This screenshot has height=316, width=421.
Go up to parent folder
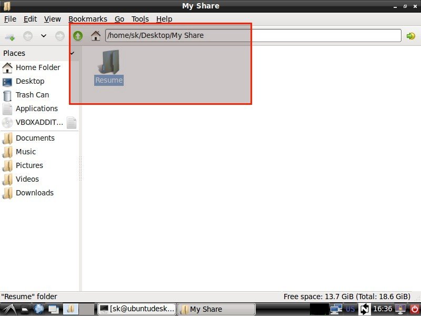pyautogui.click(x=78, y=36)
